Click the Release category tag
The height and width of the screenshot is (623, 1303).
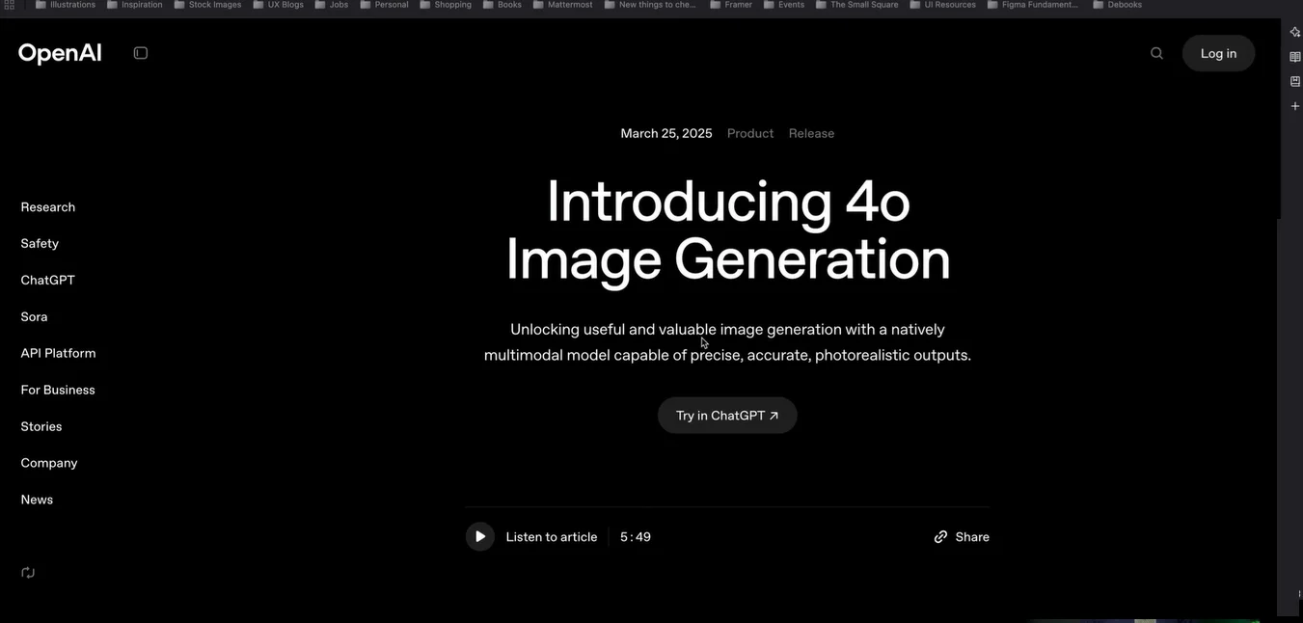tap(811, 134)
